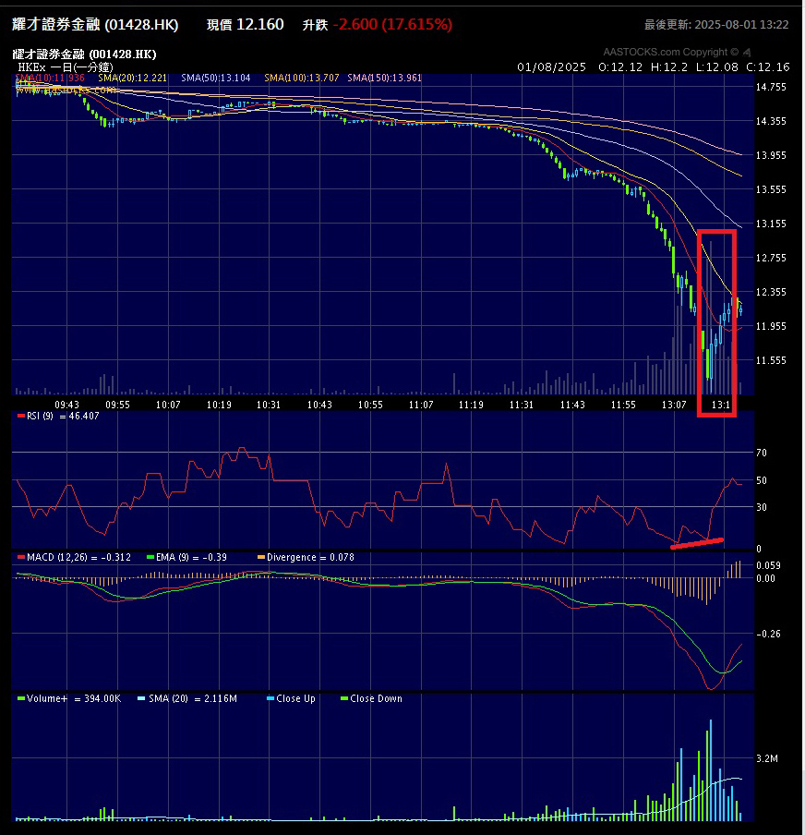Click the 10:07 time axis label
The width and height of the screenshot is (805, 835).
click(x=168, y=405)
